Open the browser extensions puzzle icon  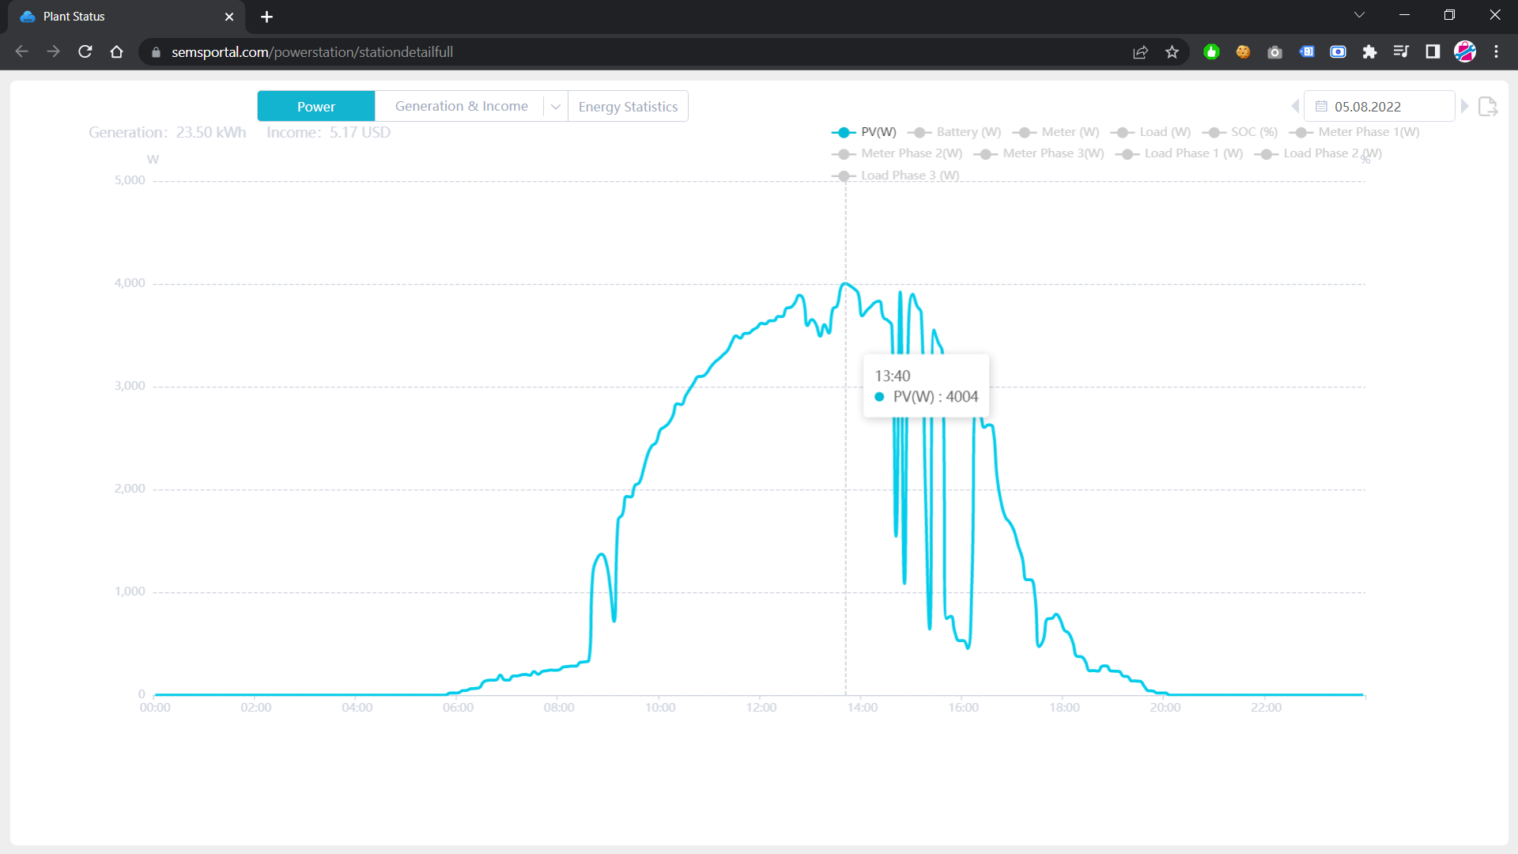click(1369, 52)
